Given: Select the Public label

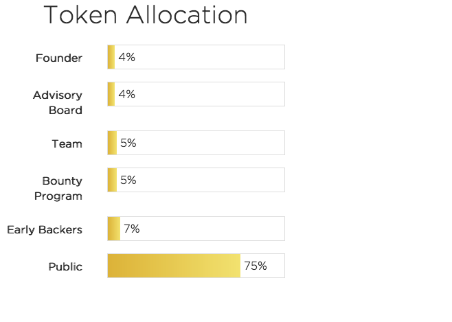Looking at the screenshot, I should (x=65, y=267).
